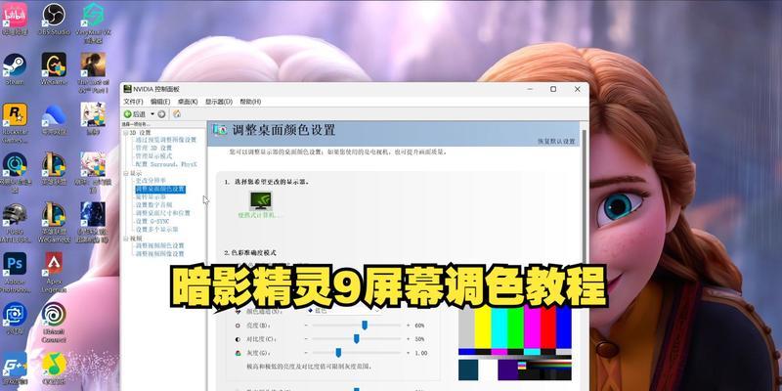Select 管理 3D 设置 in the tree

153,149
